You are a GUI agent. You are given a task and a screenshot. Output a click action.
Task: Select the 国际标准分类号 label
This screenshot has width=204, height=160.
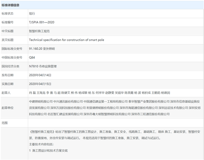point(12,49)
